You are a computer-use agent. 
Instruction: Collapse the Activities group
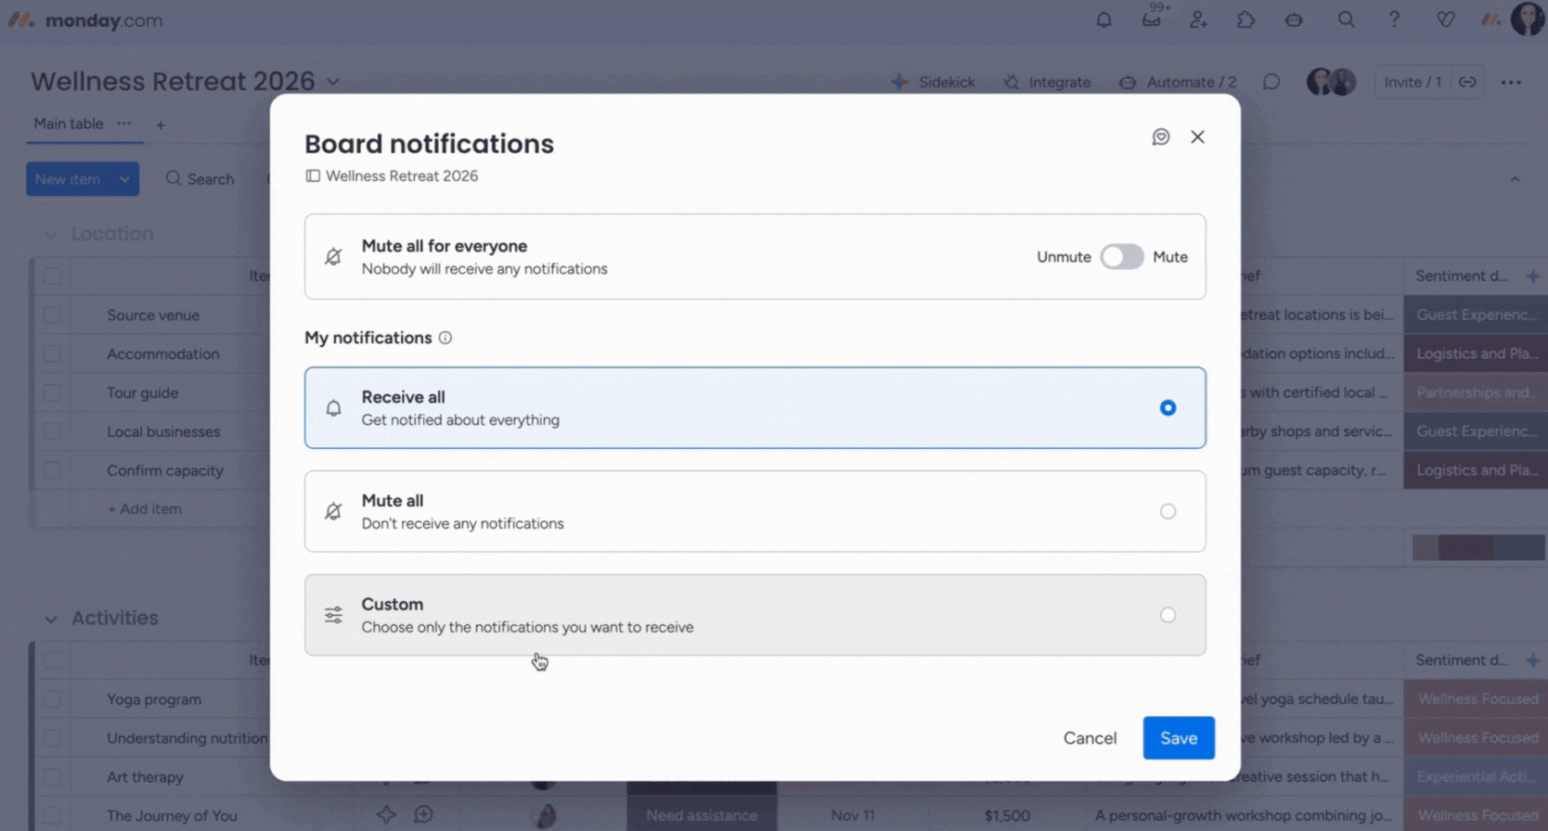[x=51, y=619]
